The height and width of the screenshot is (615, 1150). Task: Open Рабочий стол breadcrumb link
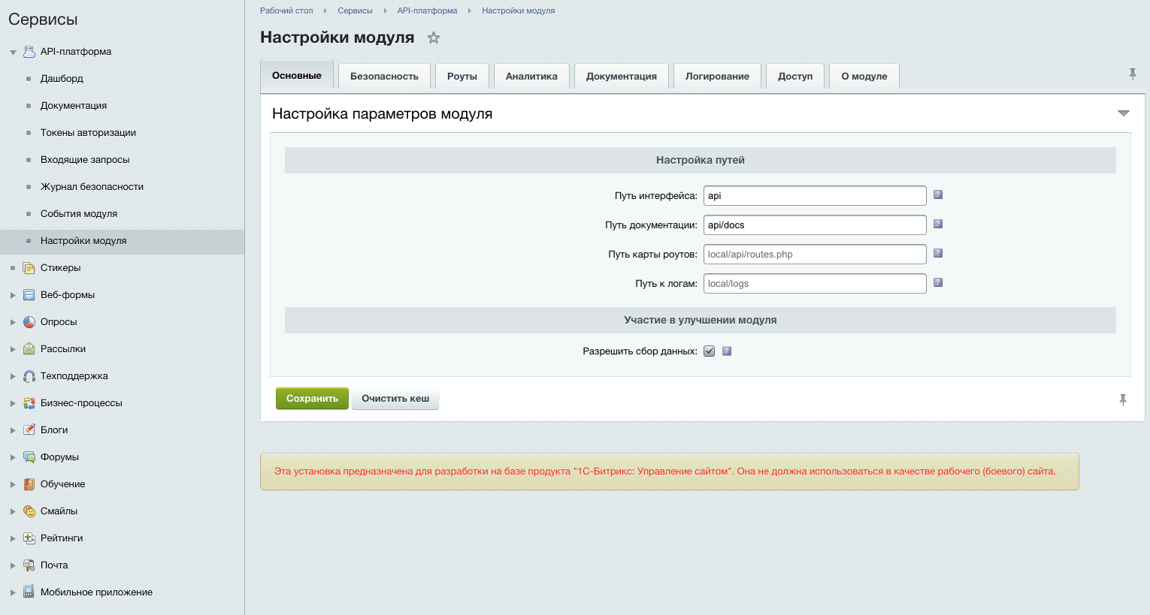[x=286, y=11]
